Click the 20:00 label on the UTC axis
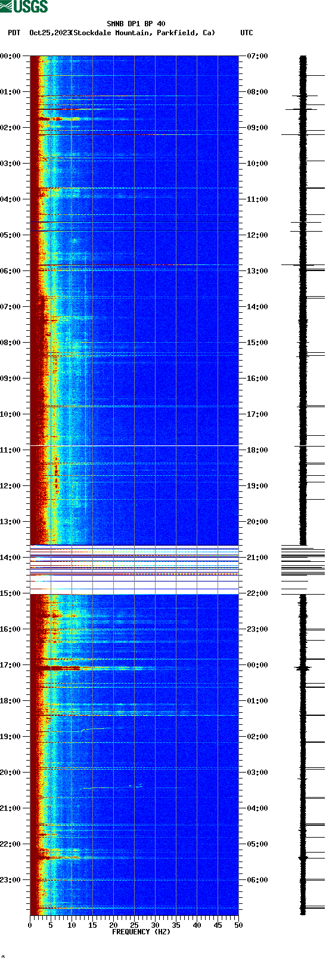Image resolution: width=329 pixels, height=963 pixels. (257, 522)
